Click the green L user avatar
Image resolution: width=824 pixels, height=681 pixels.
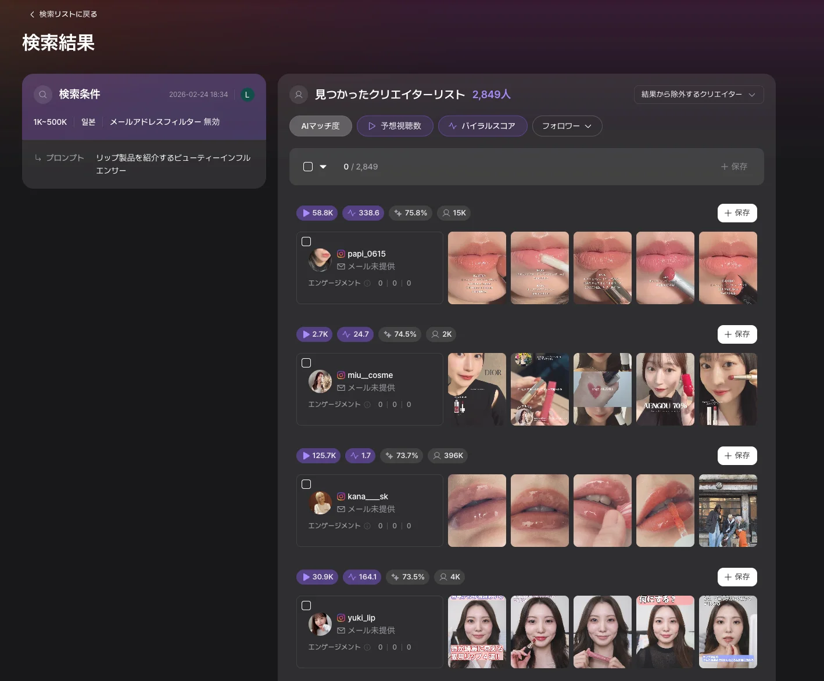pyautogui.click(x=247, y=95)
